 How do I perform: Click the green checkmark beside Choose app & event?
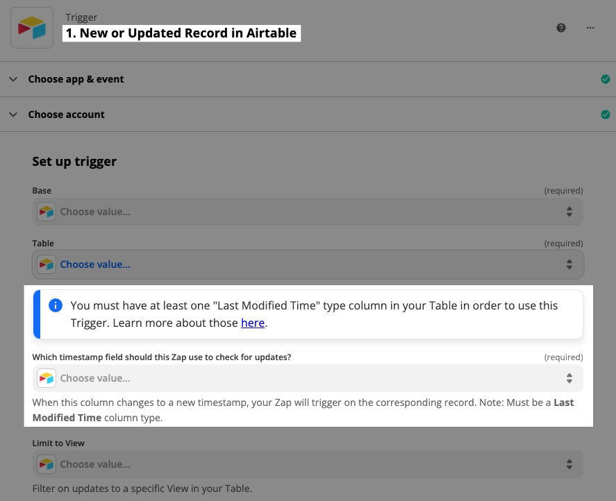coord(606,79)
